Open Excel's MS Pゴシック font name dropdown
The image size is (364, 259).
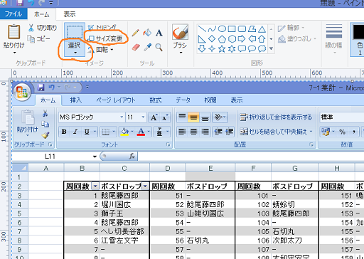pos(122,117)
